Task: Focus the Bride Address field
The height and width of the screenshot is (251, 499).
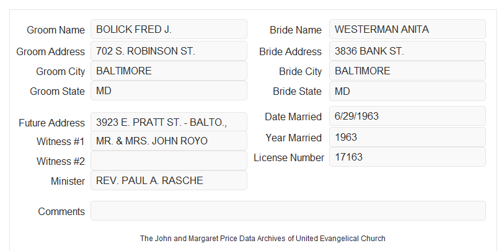Action: pos(407,51)
